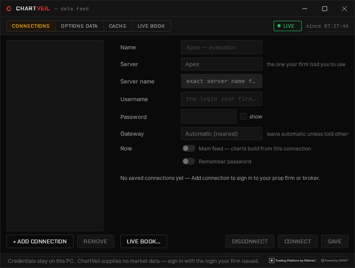
Task: Toggle the Main feed role switch
Action: [x=189, y=148]
